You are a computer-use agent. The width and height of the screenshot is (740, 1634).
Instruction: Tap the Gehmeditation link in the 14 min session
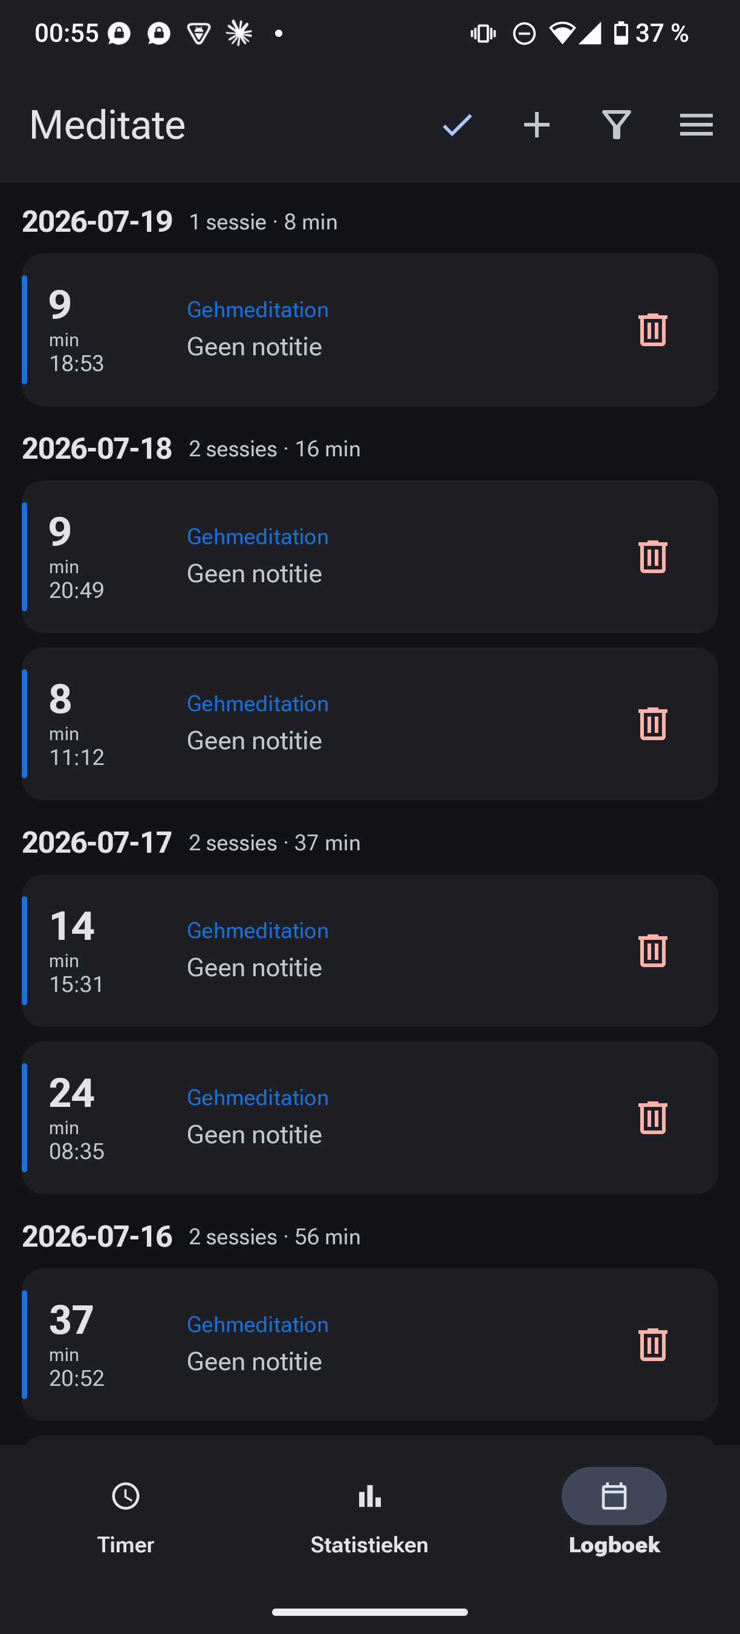pos(258,931)
